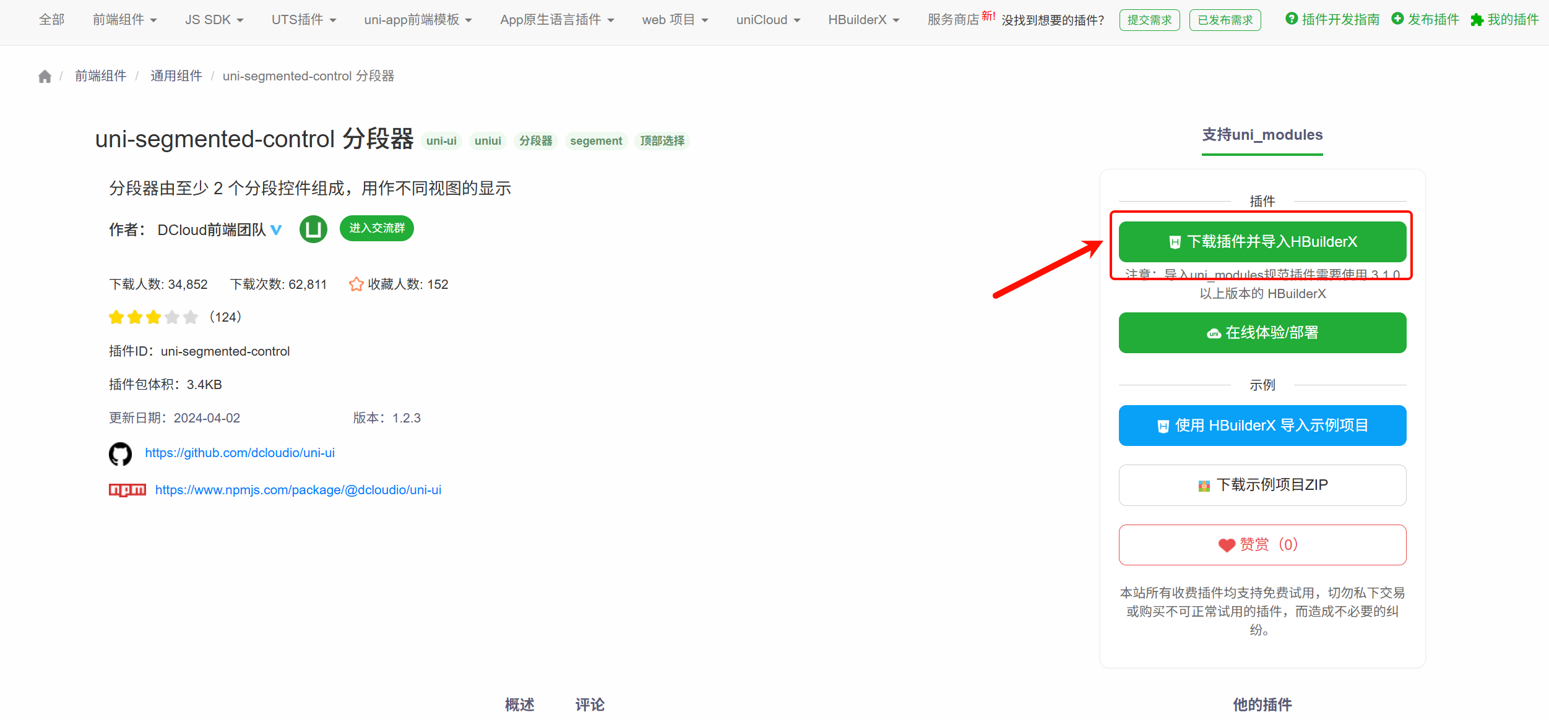Click the 他的插件 heading
The width and height of the screenshot is (1549, 720).
1262,705
